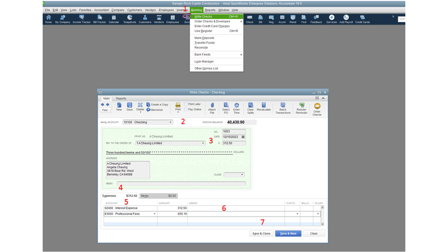Toggle the Print Later checkbox
Viewport: 448px width, 252px height.
[186, 104]
